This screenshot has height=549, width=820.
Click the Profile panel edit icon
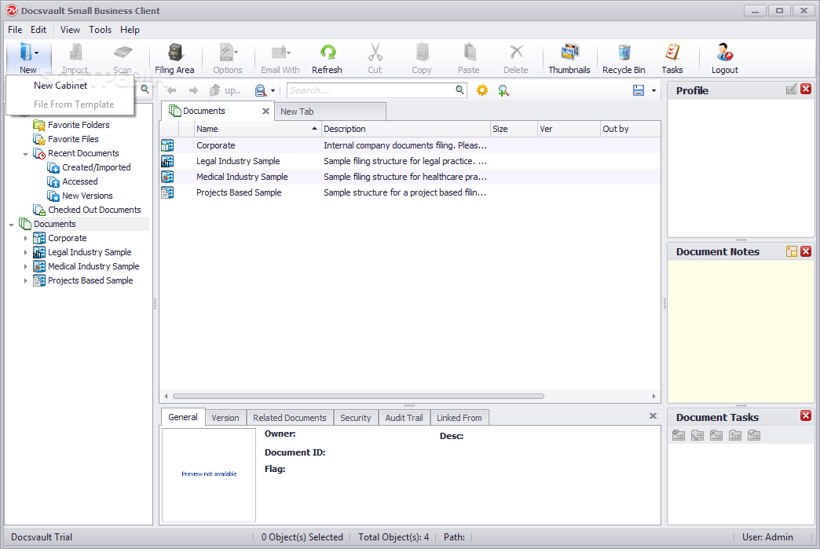tap(792, 90)
